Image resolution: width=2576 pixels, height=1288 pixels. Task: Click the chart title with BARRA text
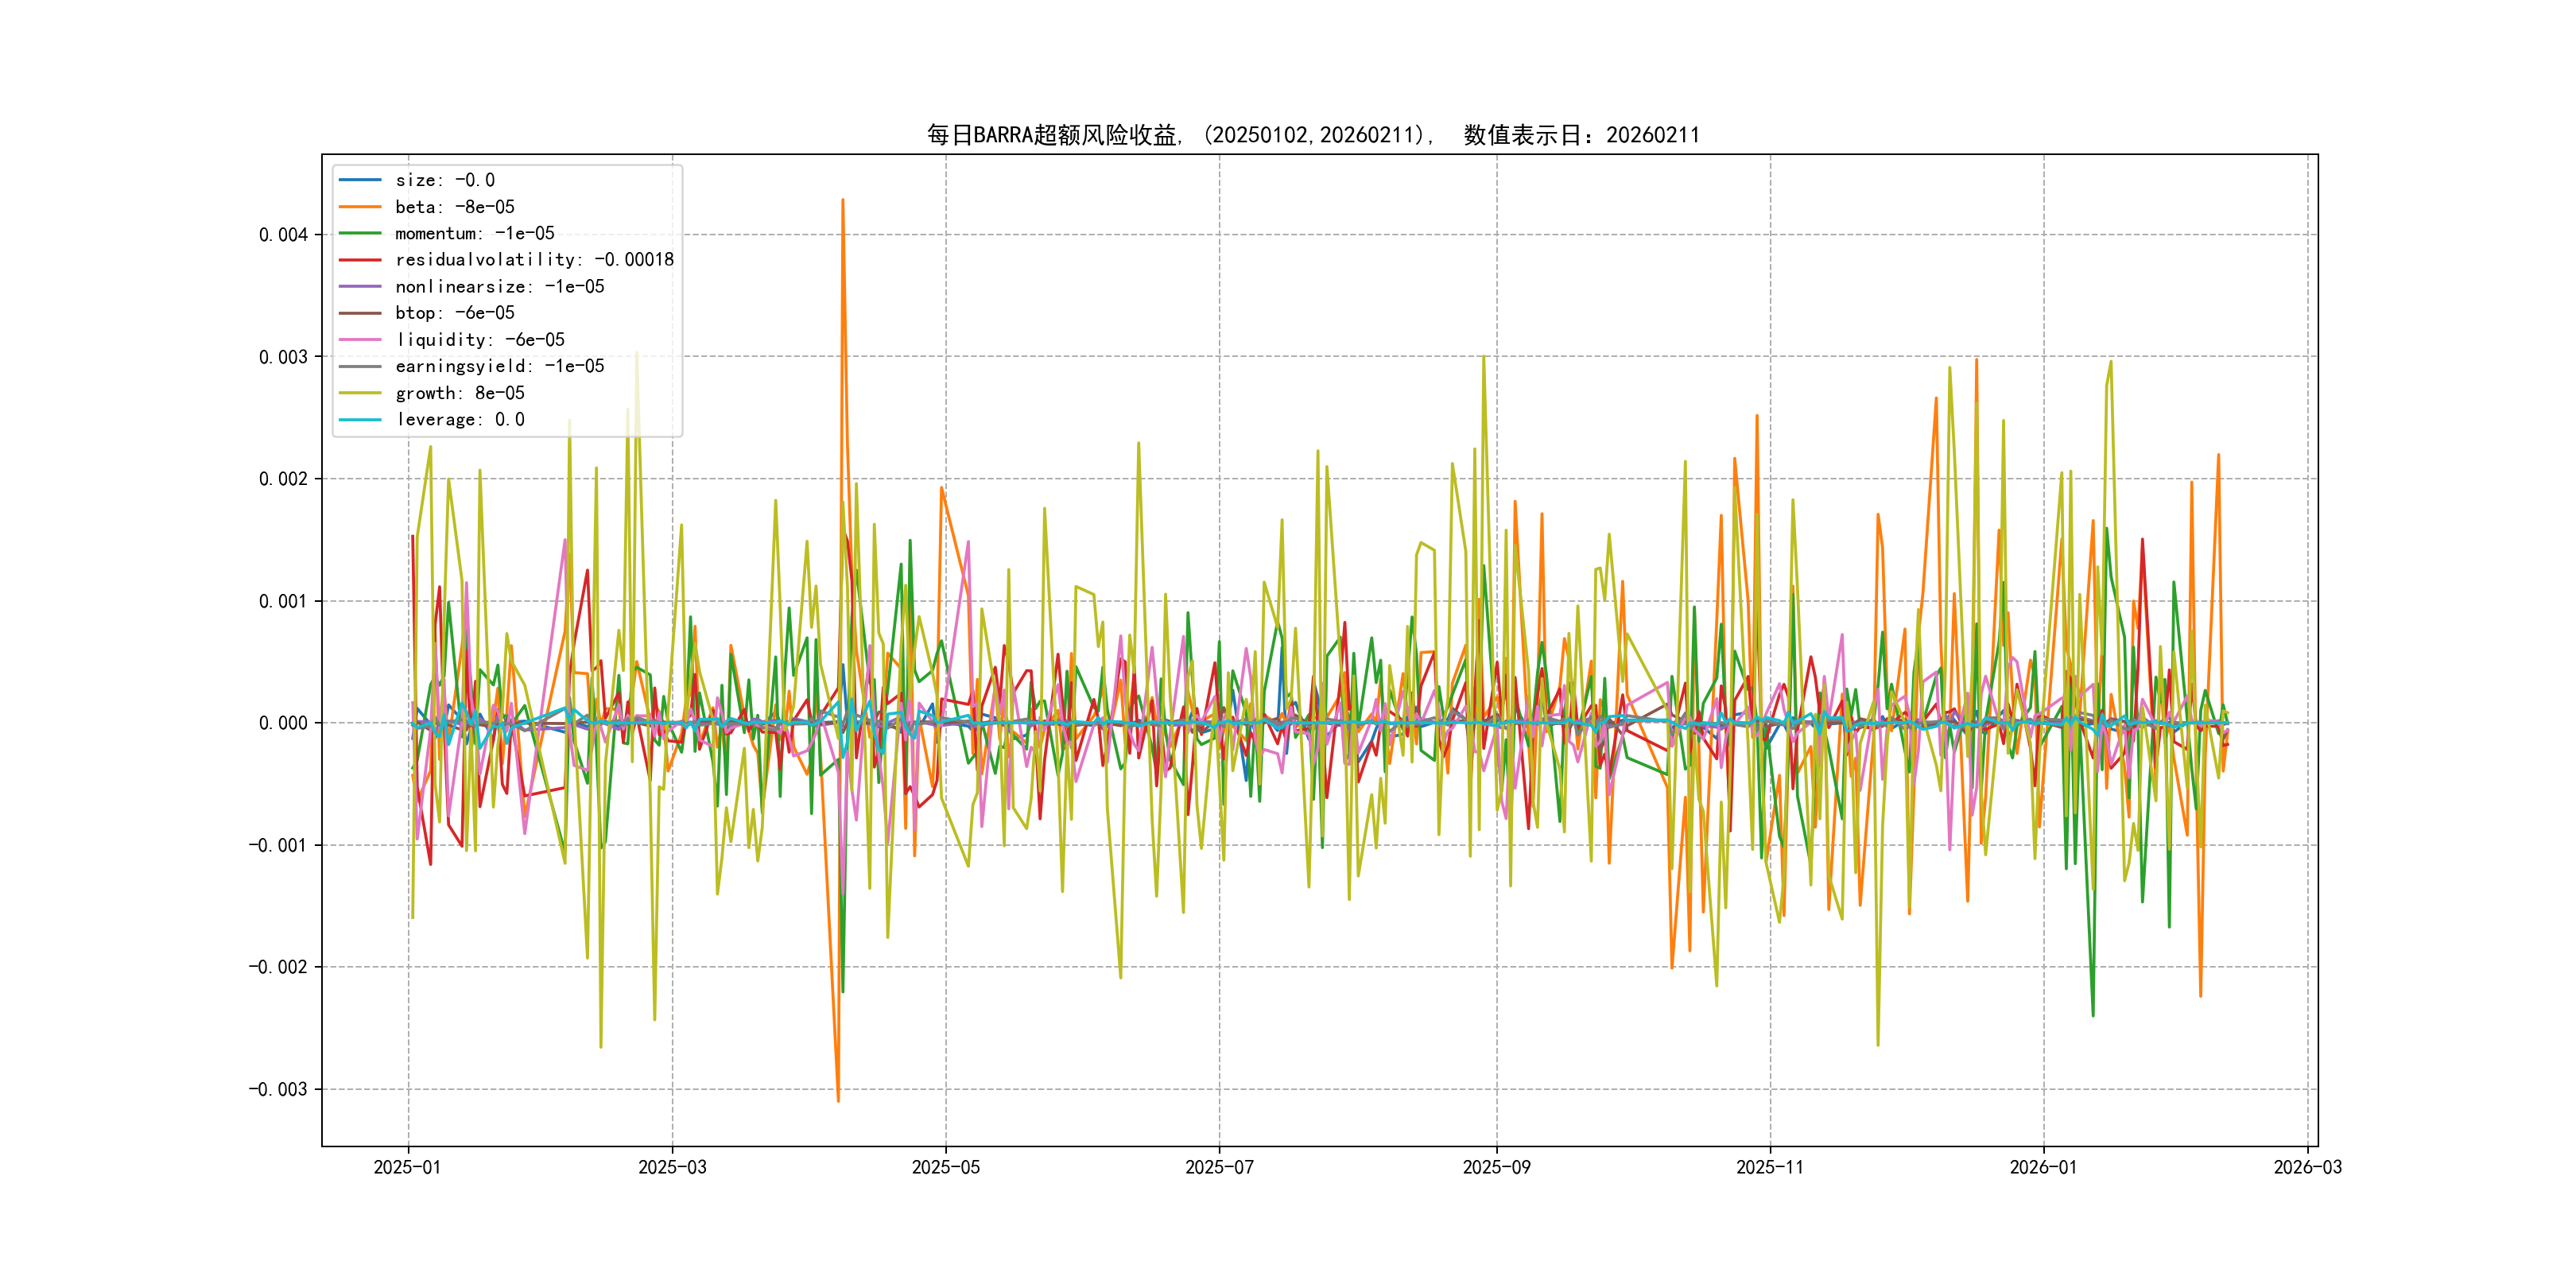click(1312, 135)
